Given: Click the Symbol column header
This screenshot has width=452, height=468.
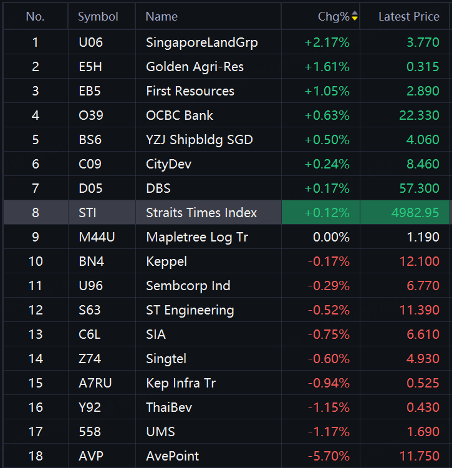Looking at the screenshot, I should [x=98, y=17].
